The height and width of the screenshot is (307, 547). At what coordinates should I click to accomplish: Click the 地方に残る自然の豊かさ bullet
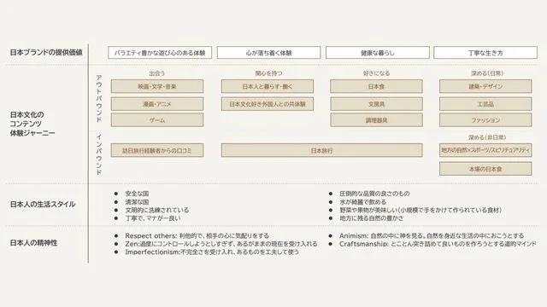[x=371, y=218]
